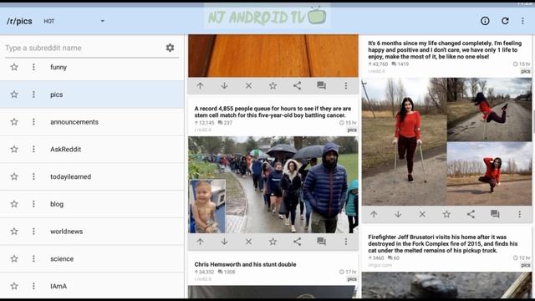Favorite the science subreddit star

click(x=14, y=258)
